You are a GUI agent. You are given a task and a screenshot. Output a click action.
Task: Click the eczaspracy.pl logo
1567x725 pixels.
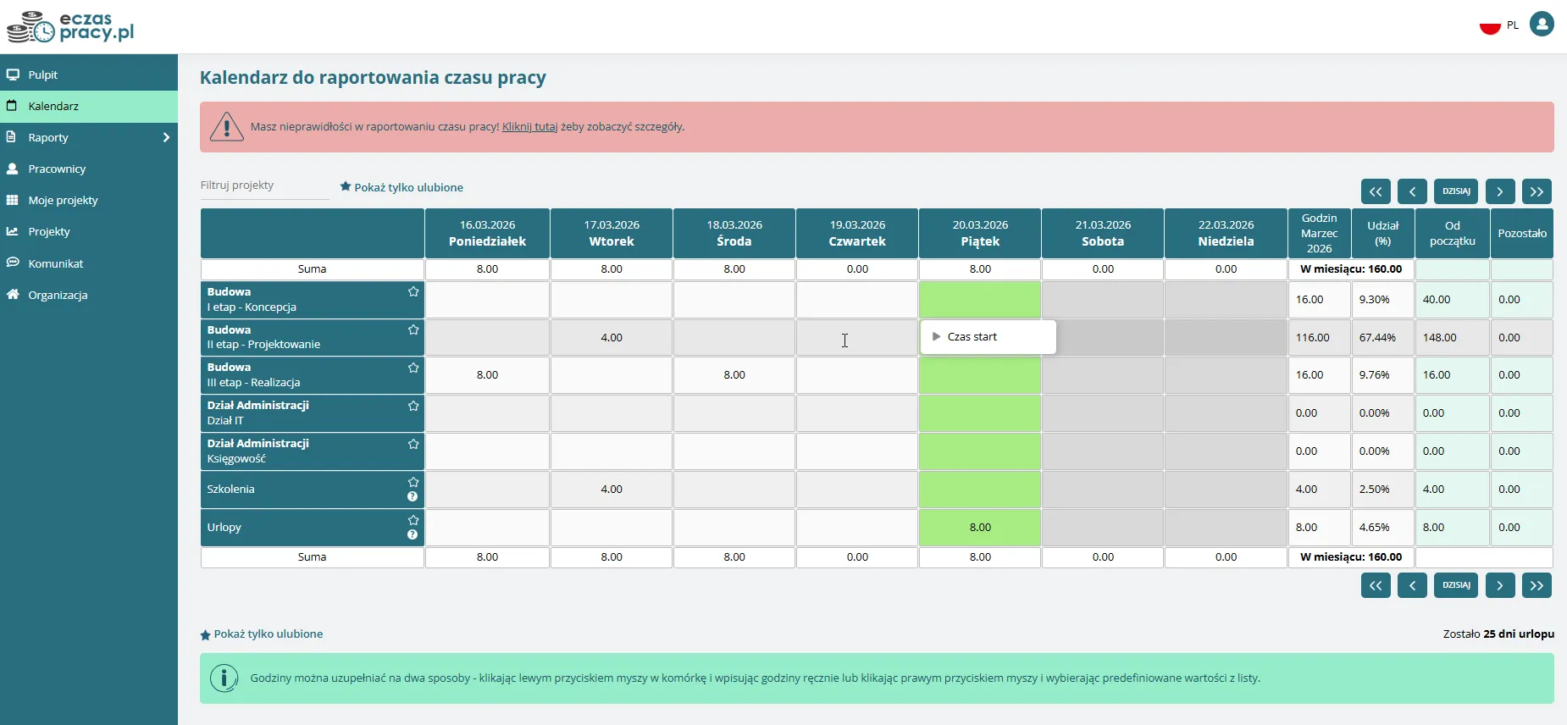71,27
